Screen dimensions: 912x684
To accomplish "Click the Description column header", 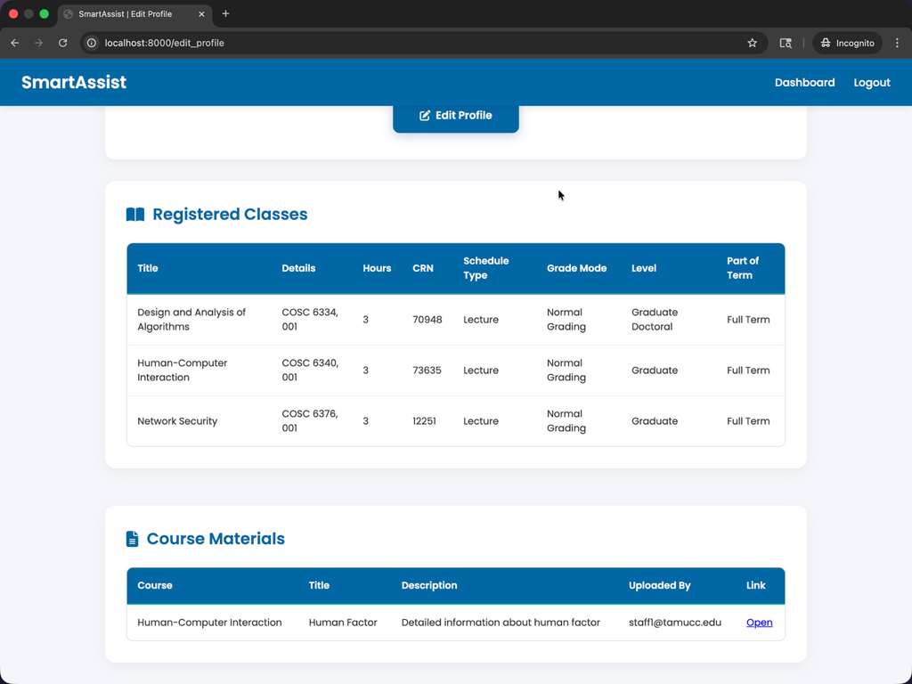I will click(x=429, y=585).
